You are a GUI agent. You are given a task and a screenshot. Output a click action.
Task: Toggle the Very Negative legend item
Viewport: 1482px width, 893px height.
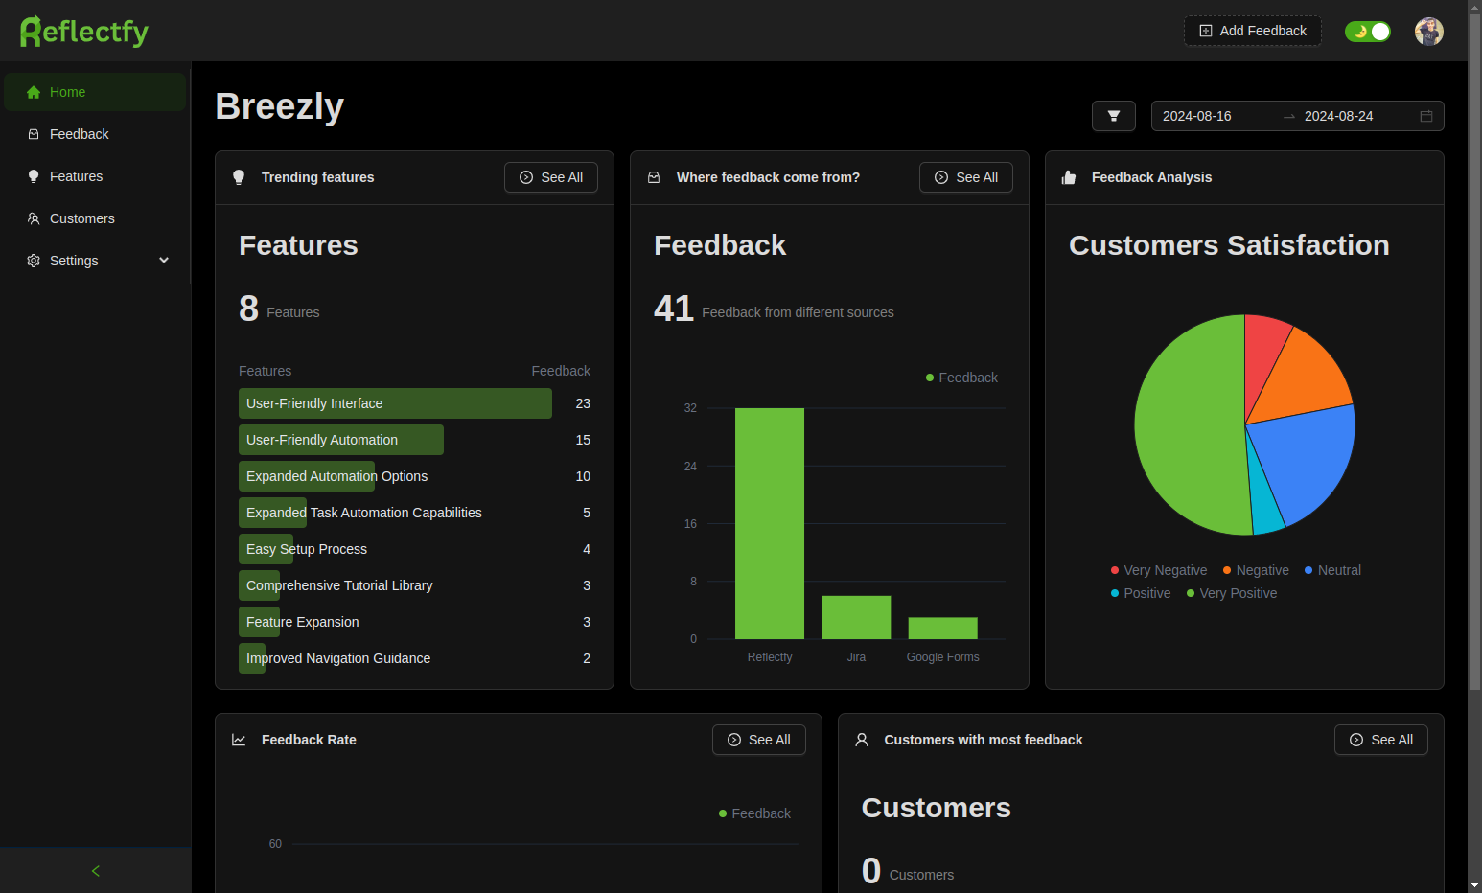(x=1159, y=570)
